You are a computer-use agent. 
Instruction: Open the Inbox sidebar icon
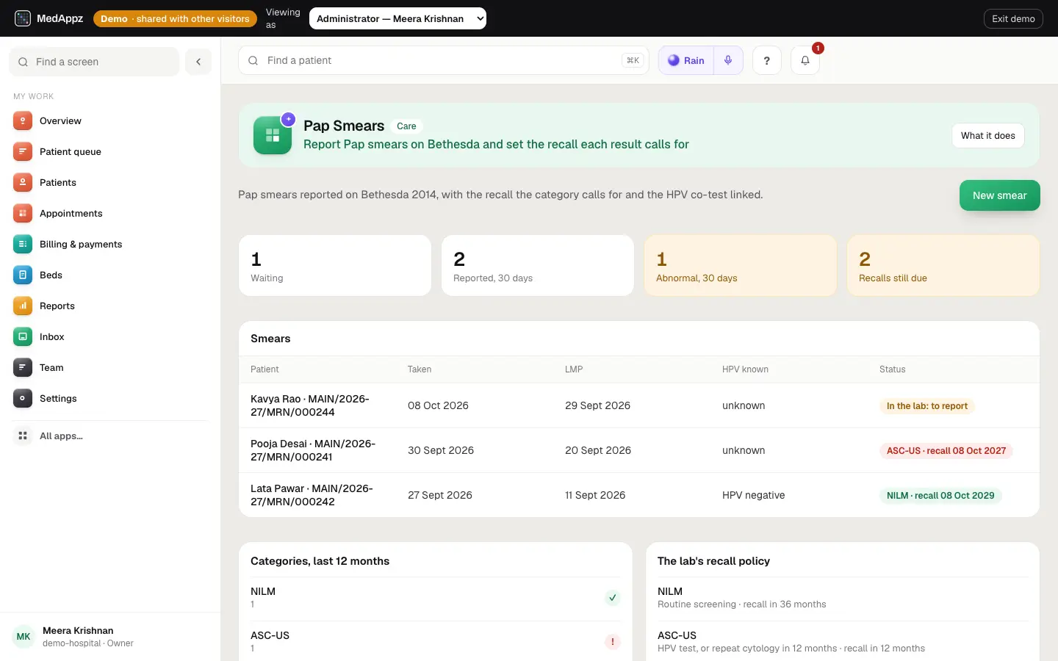(23, 337)
